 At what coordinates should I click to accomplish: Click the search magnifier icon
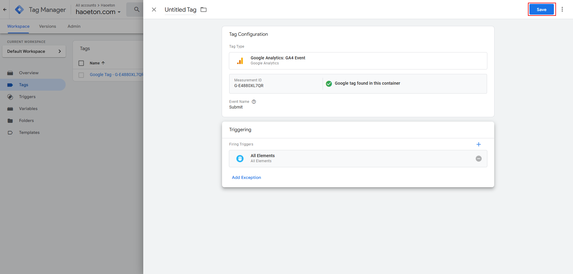[x=137, y=10]
